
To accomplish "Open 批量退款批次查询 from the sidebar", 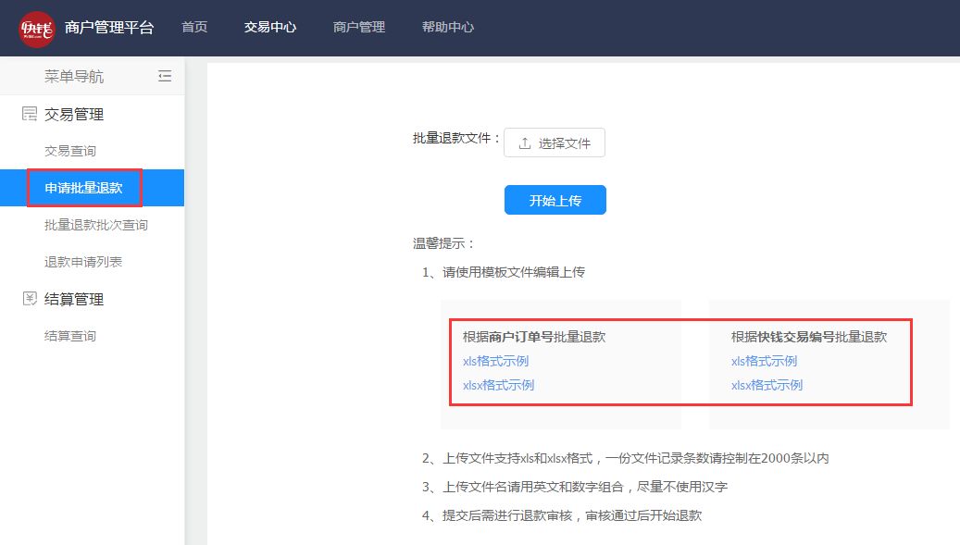I will point(96,224).
